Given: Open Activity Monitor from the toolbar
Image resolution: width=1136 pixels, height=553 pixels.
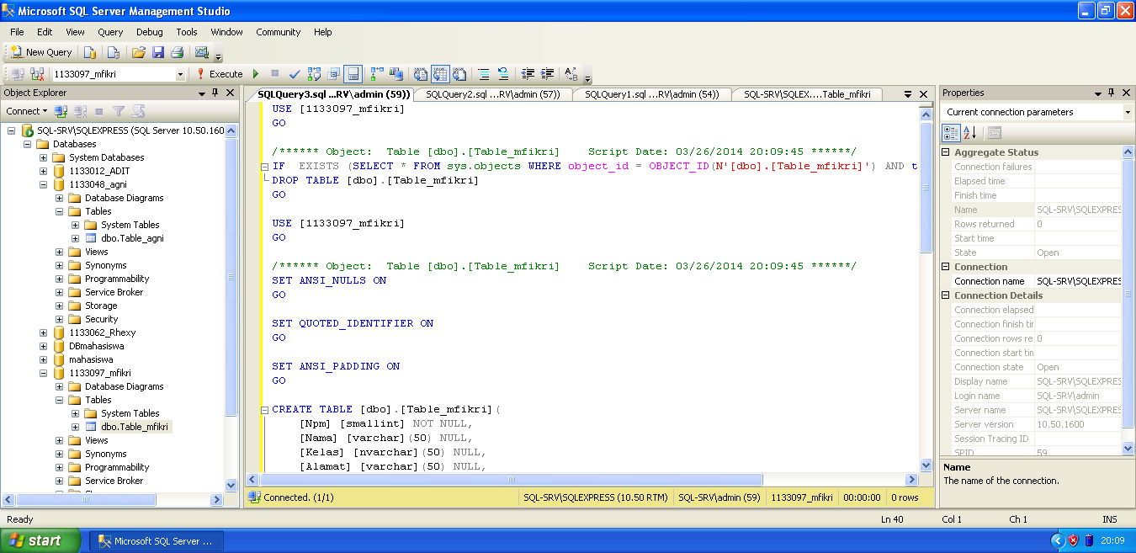Looking at the screenshot, I should pyautogui.click(x=201, y=52).
